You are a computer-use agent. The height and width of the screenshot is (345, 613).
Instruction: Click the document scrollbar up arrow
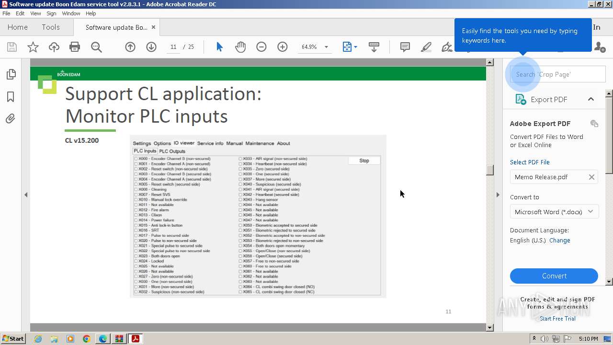pyautogui.click(x=489, y=62)
